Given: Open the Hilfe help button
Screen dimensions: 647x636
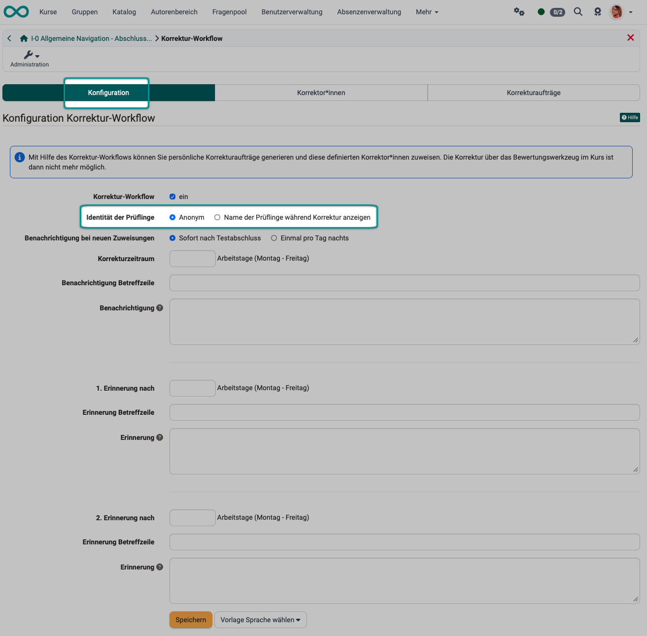Looking at the screenshot, I should coord(630,117).
